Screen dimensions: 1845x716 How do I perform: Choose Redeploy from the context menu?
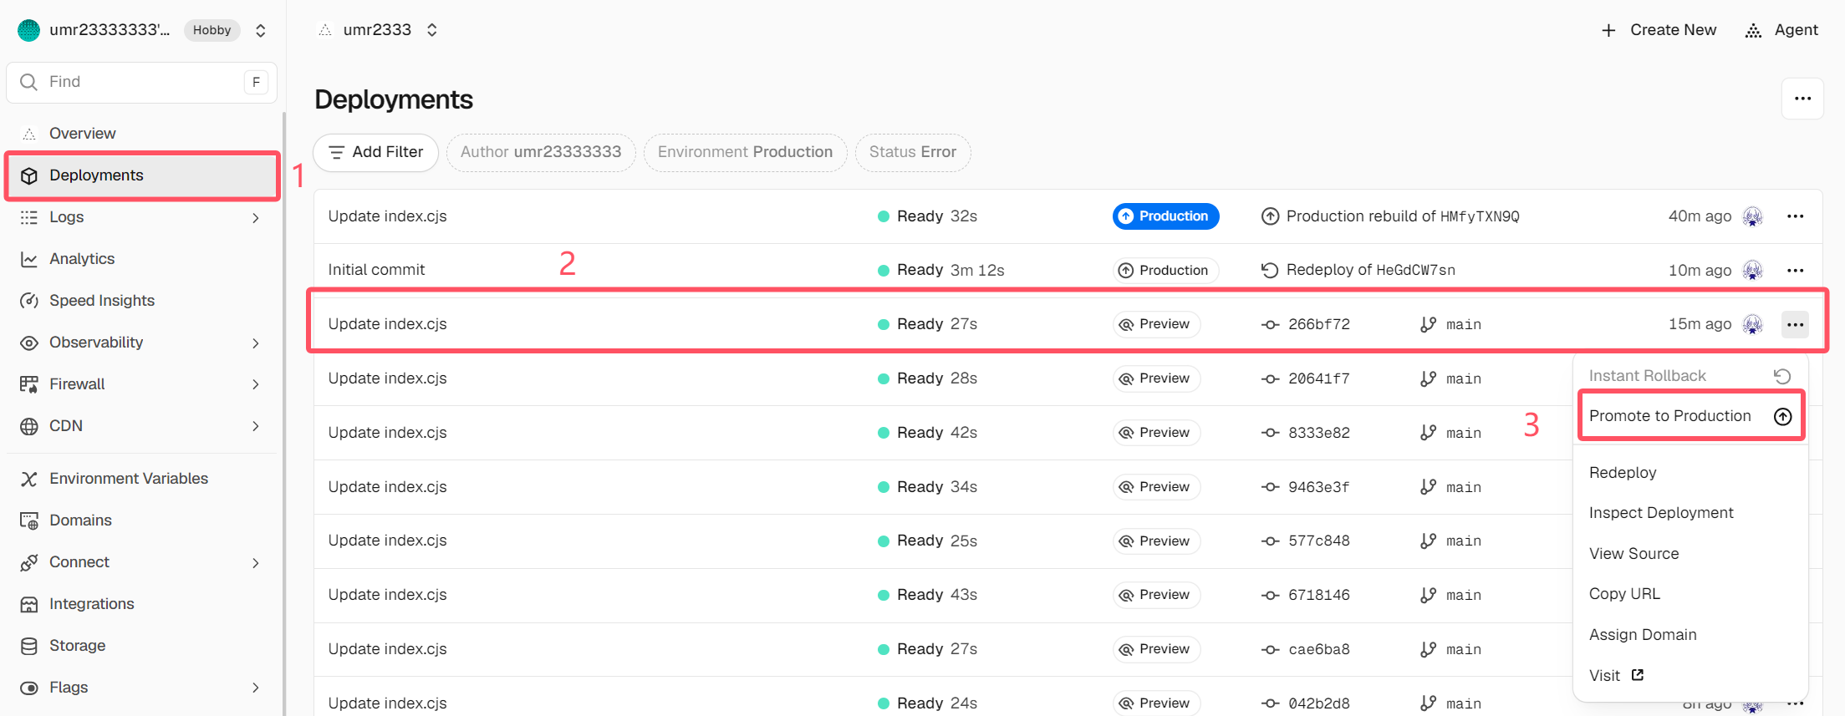point(1623,473)
